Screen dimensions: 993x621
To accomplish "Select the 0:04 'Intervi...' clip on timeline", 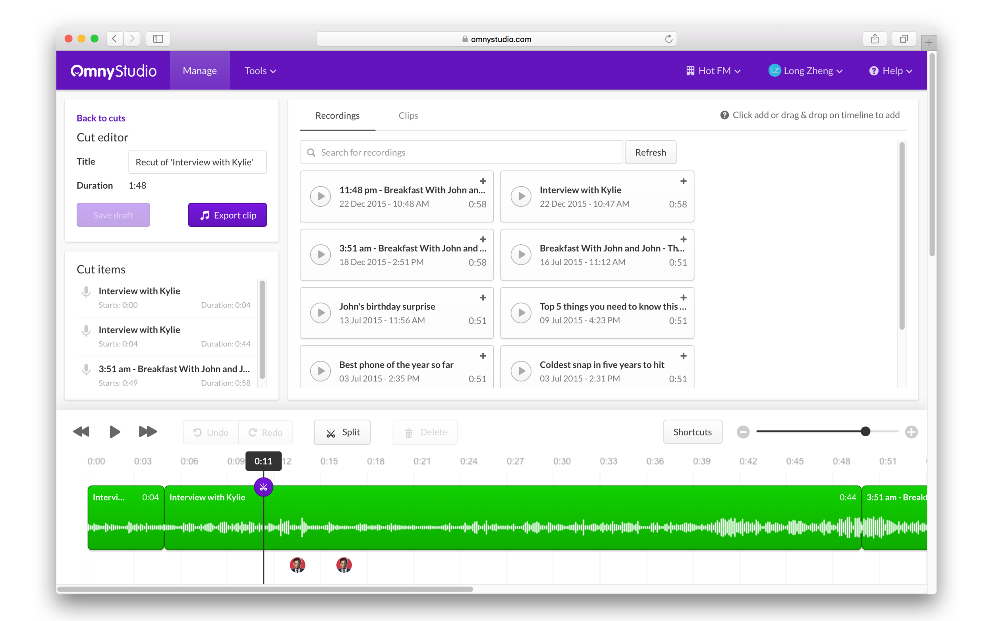I will point(126,518).
